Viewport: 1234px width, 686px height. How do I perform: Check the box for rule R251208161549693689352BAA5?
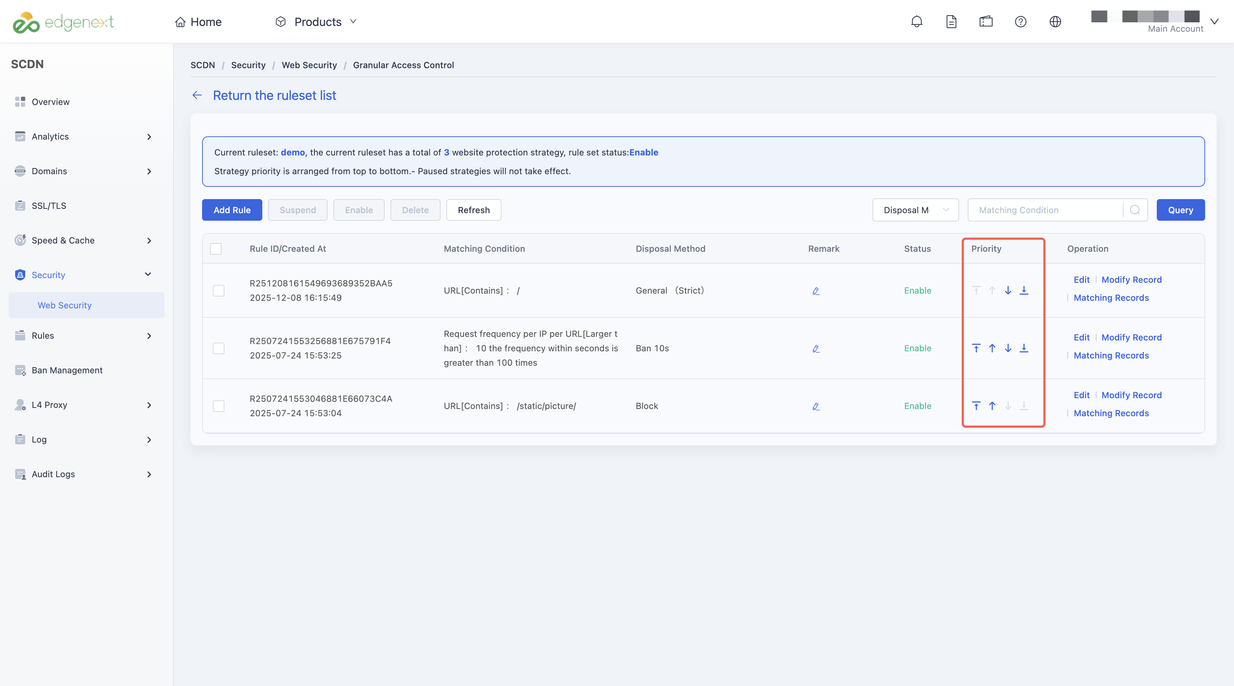(x=218, y=291)
